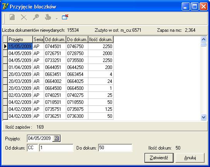Viewport: 210px width, 167px height.
Task: Click the Od dokum. column header
Action: [x=55, y=40]
